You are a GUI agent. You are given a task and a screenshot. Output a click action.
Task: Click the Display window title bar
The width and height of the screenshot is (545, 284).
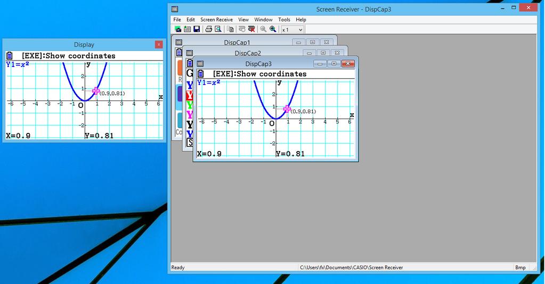click(x=84, y=45)
